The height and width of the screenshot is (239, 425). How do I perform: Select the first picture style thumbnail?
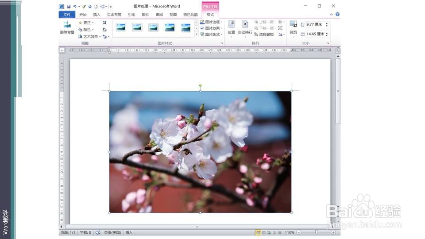(121, 27)
